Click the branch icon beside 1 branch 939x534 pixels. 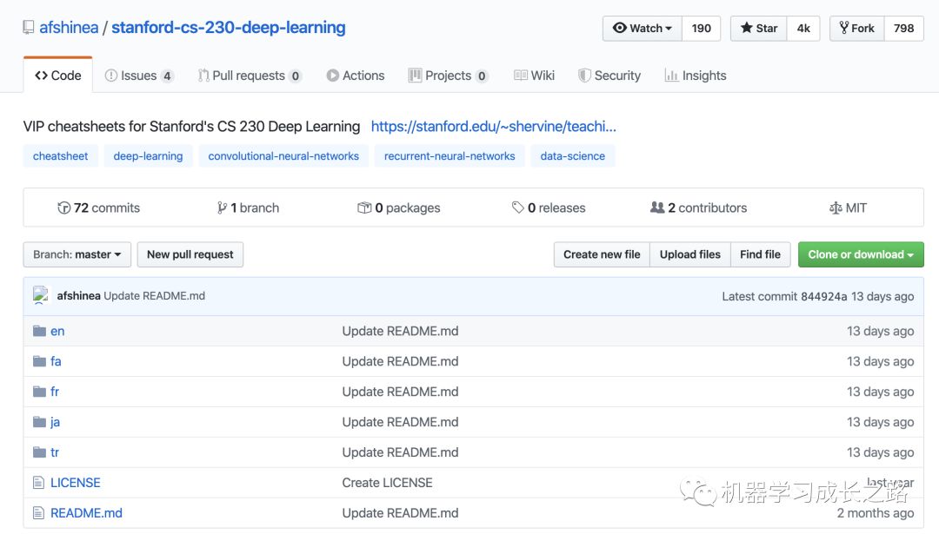223,208
